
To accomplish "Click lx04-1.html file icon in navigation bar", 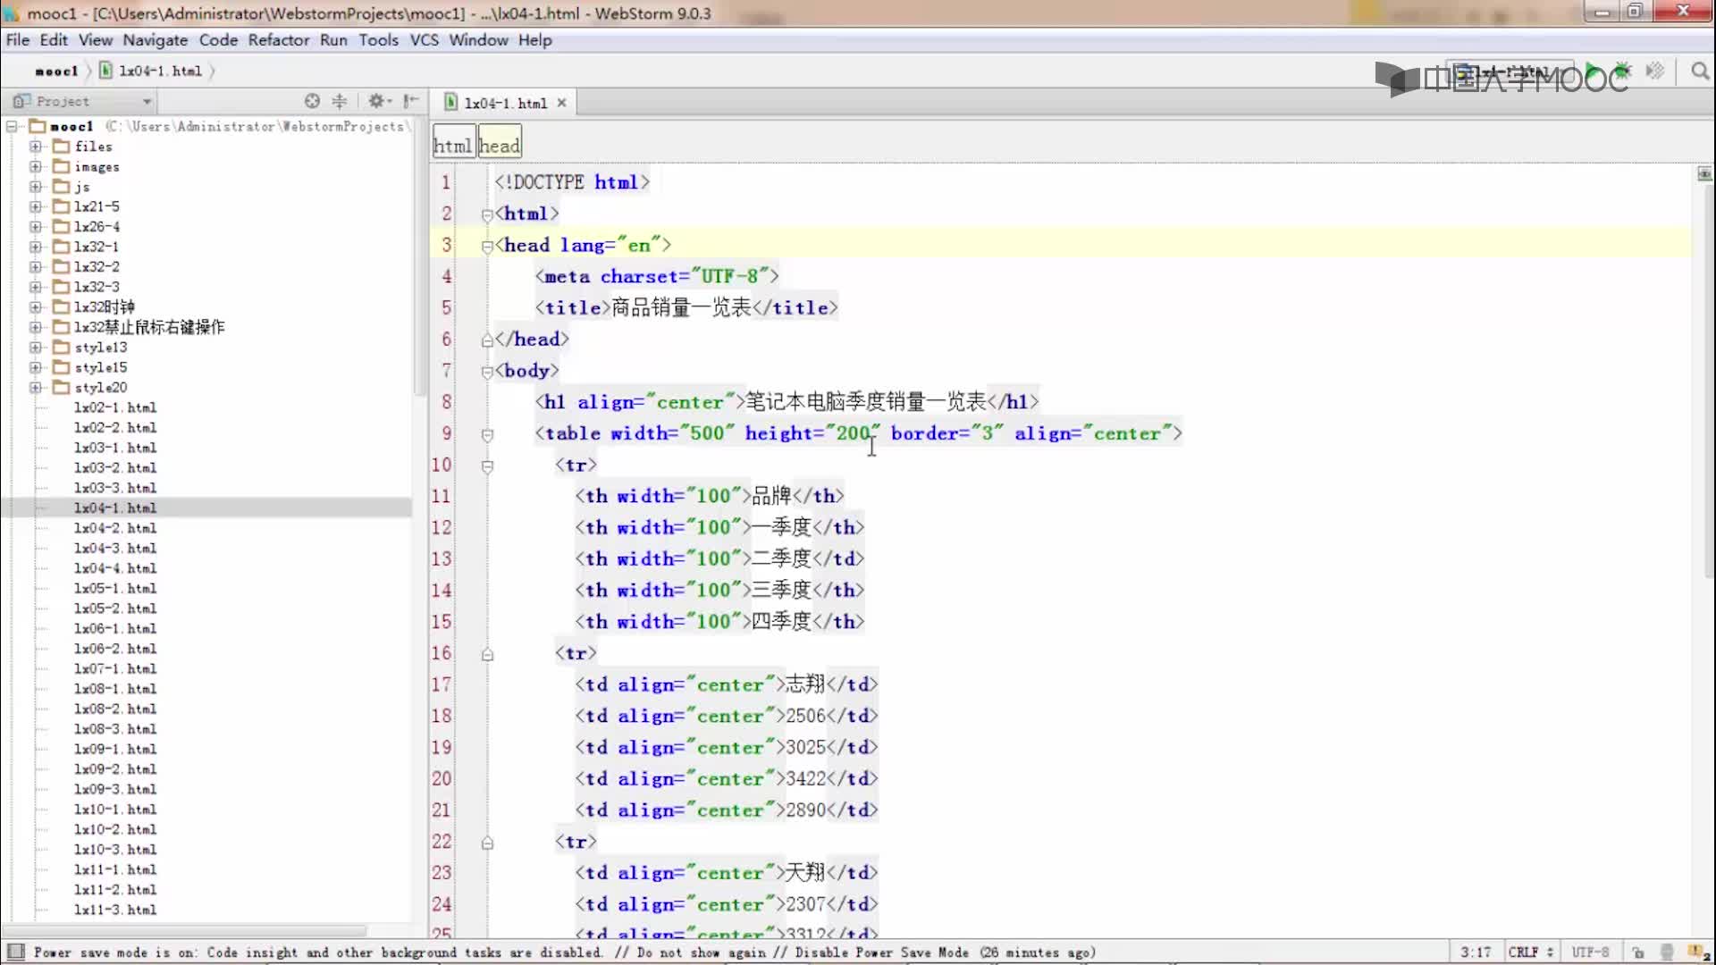I will [105, 71].
